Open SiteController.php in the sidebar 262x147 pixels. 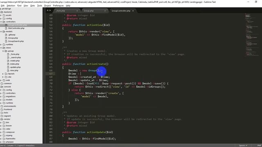[16, 28]
